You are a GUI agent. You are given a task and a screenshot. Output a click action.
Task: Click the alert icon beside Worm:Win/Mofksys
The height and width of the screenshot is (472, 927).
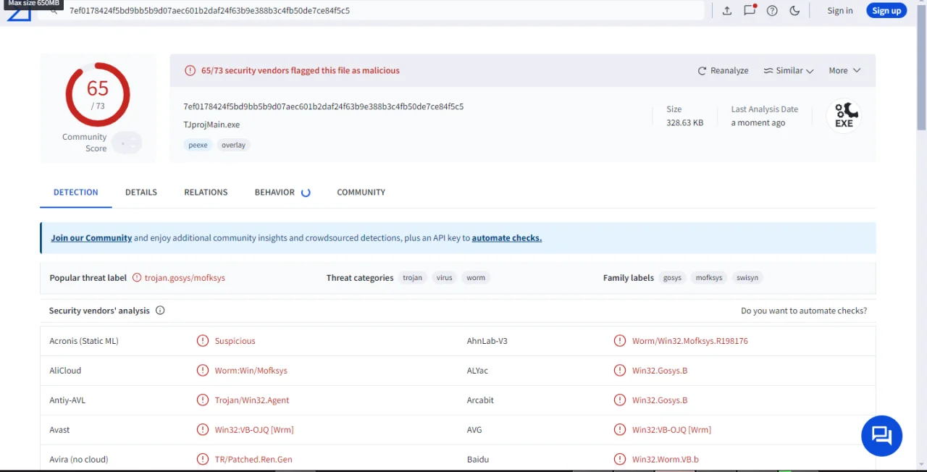pyautogui.click(x=203, y=371)
